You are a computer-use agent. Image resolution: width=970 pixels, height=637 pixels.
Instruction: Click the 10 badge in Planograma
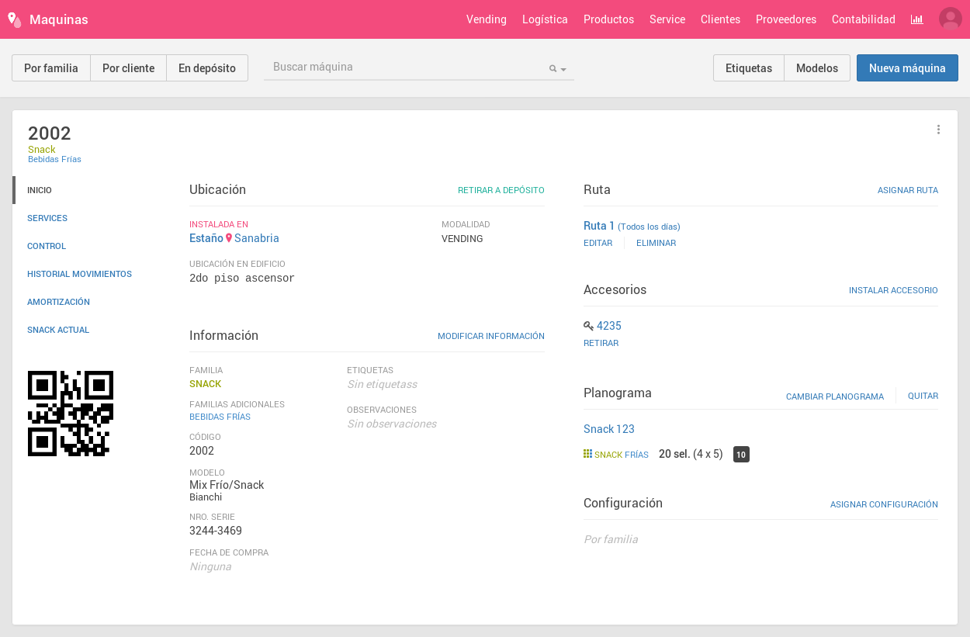[x=741, y=455]
